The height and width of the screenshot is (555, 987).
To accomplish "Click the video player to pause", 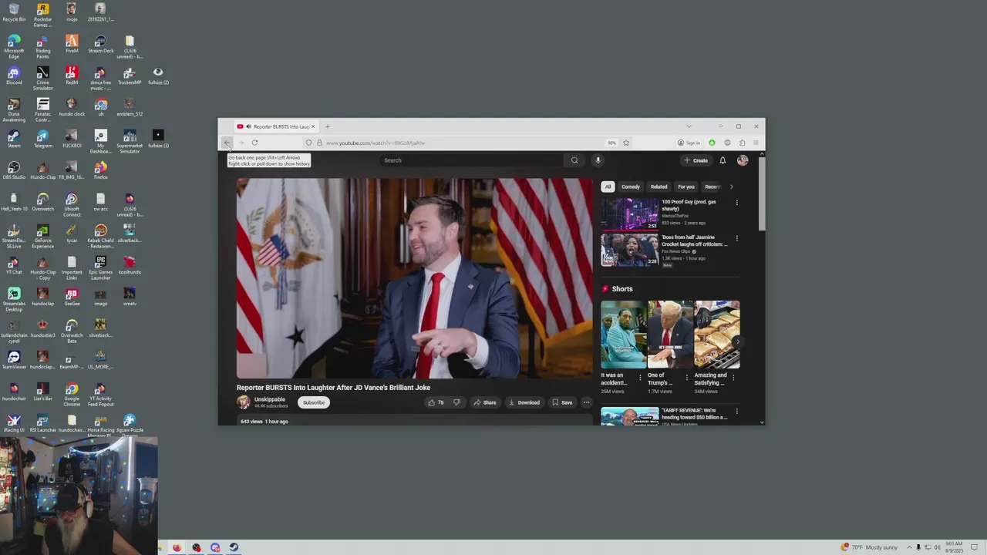I will click(415, 278).
